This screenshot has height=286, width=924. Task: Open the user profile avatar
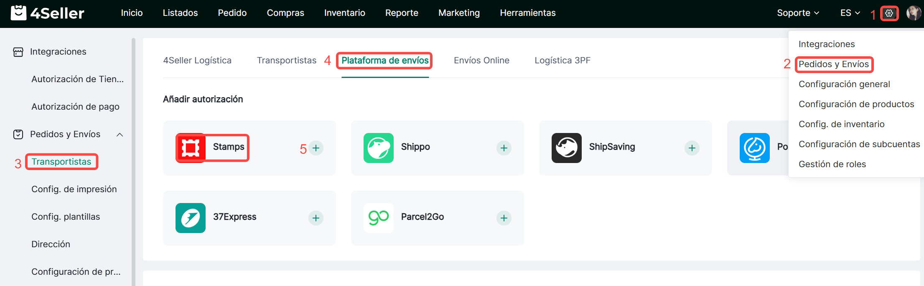click(913, 13)
